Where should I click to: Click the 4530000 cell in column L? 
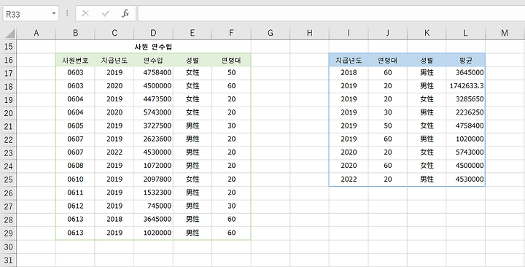(465, 179)
